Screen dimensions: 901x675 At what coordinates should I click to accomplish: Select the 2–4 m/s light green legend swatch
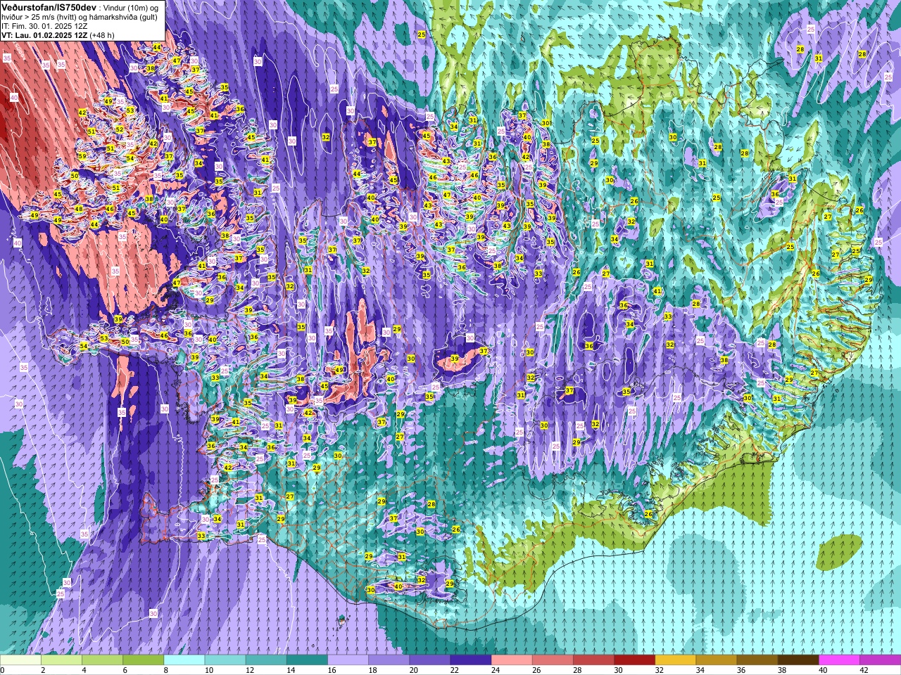[x=62, y=660]
